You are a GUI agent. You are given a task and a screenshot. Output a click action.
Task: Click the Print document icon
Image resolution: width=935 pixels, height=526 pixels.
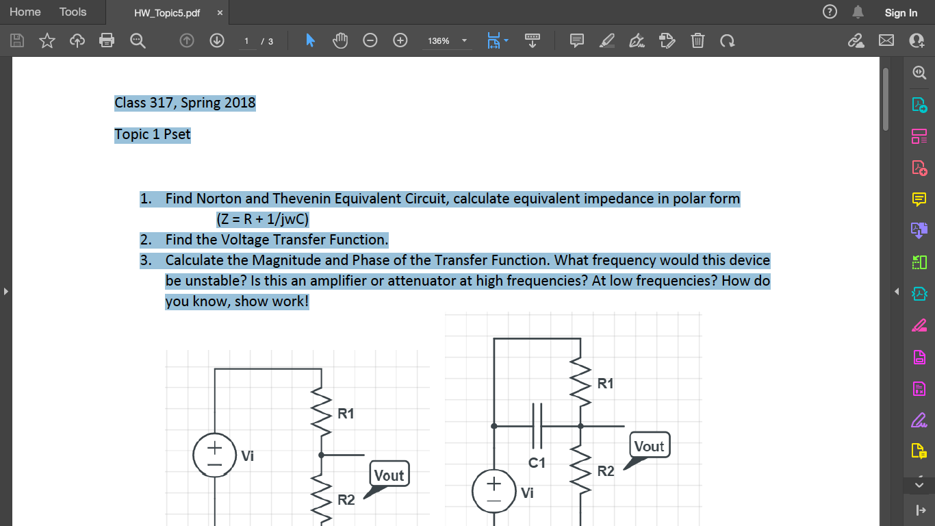(x=107, y=40)
